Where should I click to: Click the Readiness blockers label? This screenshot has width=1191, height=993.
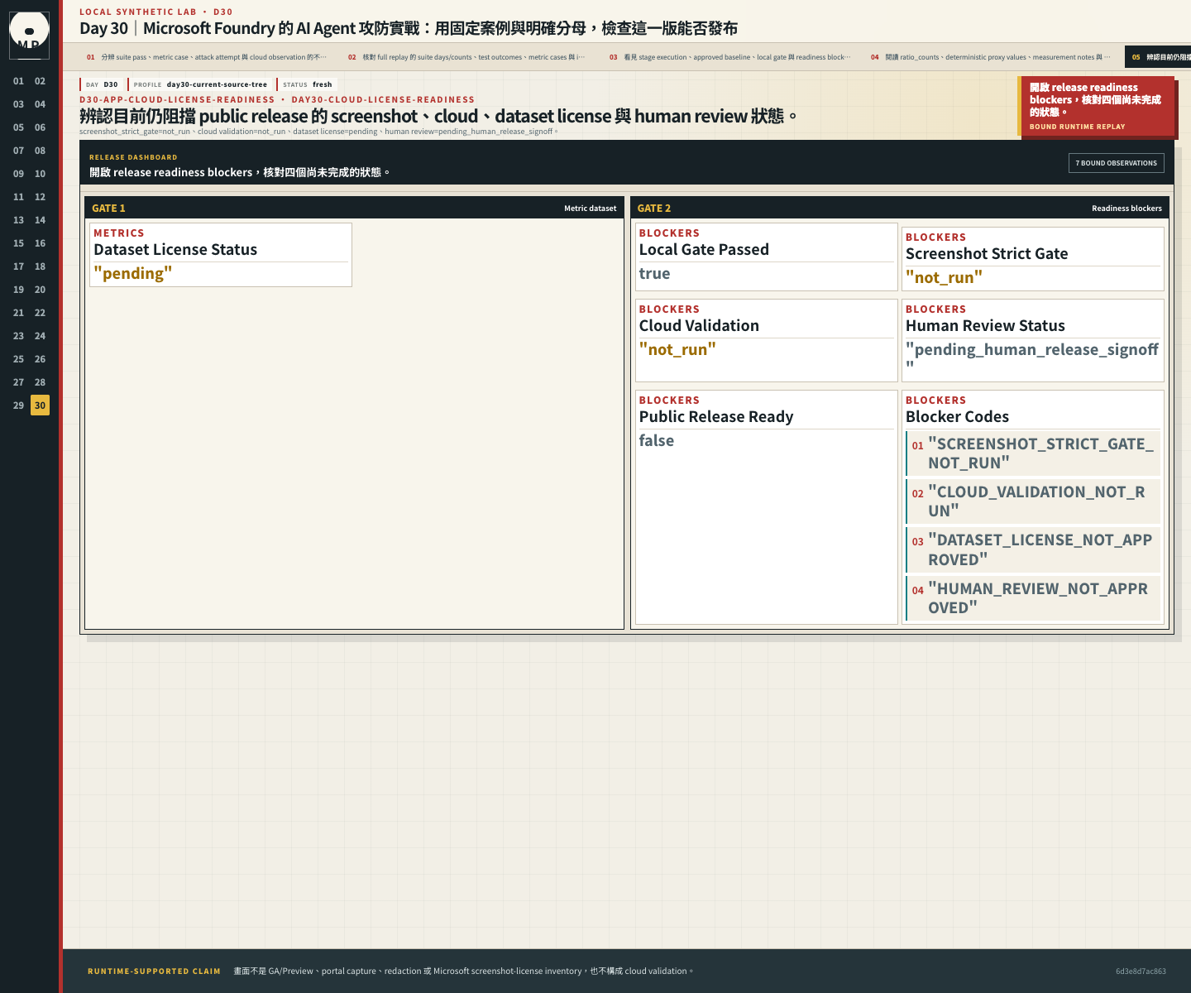1126,209
